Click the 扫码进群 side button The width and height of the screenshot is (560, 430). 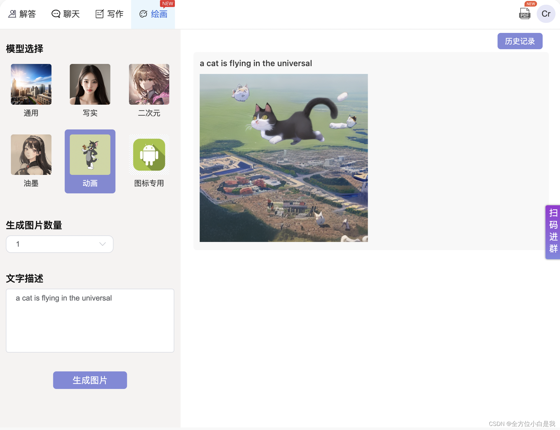(x=553, y=232)
